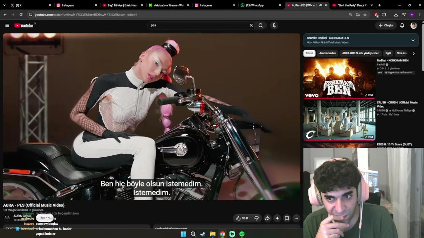Click the "Hype skor tablosunda 1." badge
Viewport: 424px width, 238px height.
(x=399, y=72)
